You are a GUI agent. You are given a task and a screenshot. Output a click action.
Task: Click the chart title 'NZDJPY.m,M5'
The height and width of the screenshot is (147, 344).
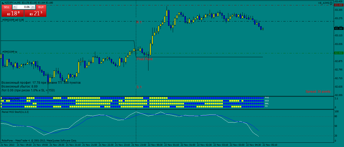point(13,3)
